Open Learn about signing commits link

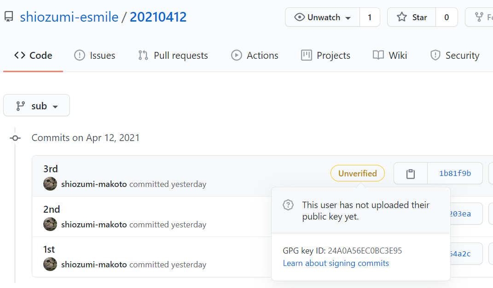pyautogui.click(x=336, y=263)
